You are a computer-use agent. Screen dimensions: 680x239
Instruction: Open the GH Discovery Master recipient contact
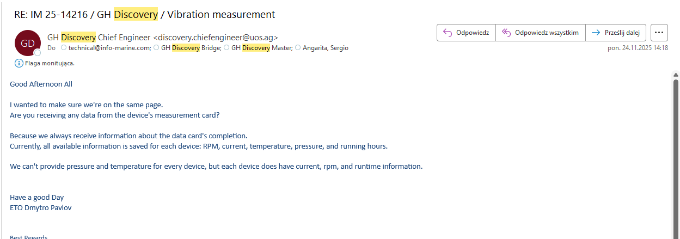261,48
